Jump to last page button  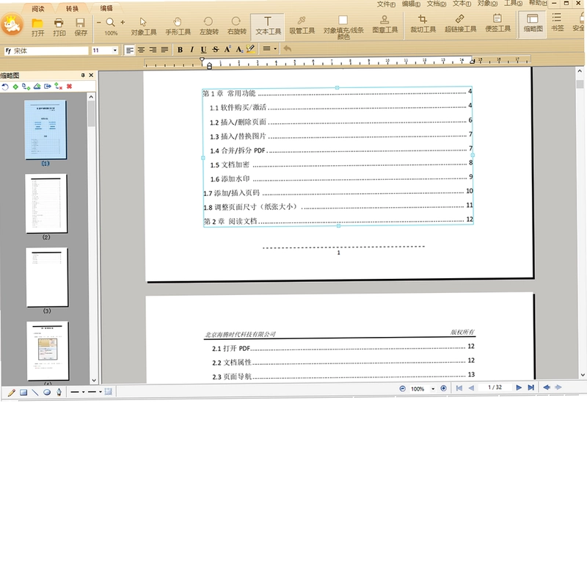pyautogui.click(x=531, y=388)
